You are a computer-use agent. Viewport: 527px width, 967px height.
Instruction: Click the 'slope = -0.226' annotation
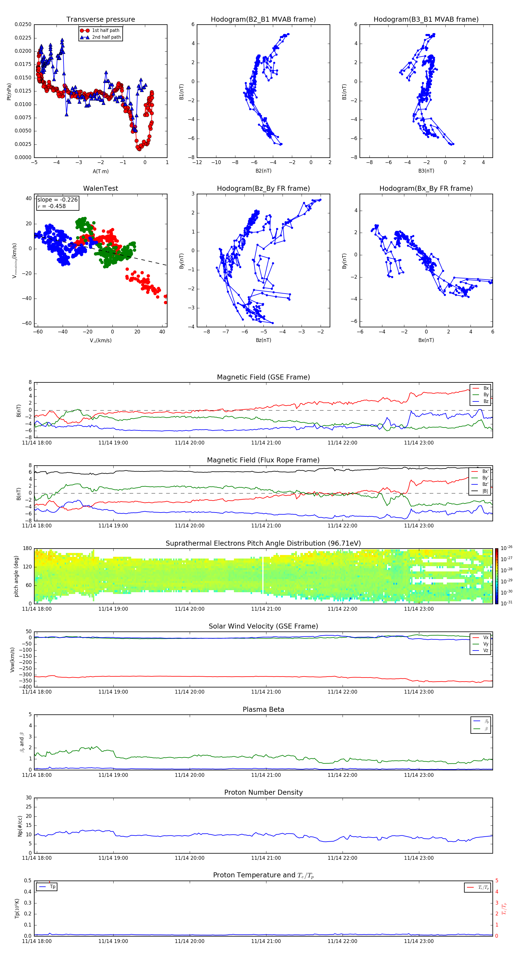point(57,200)
